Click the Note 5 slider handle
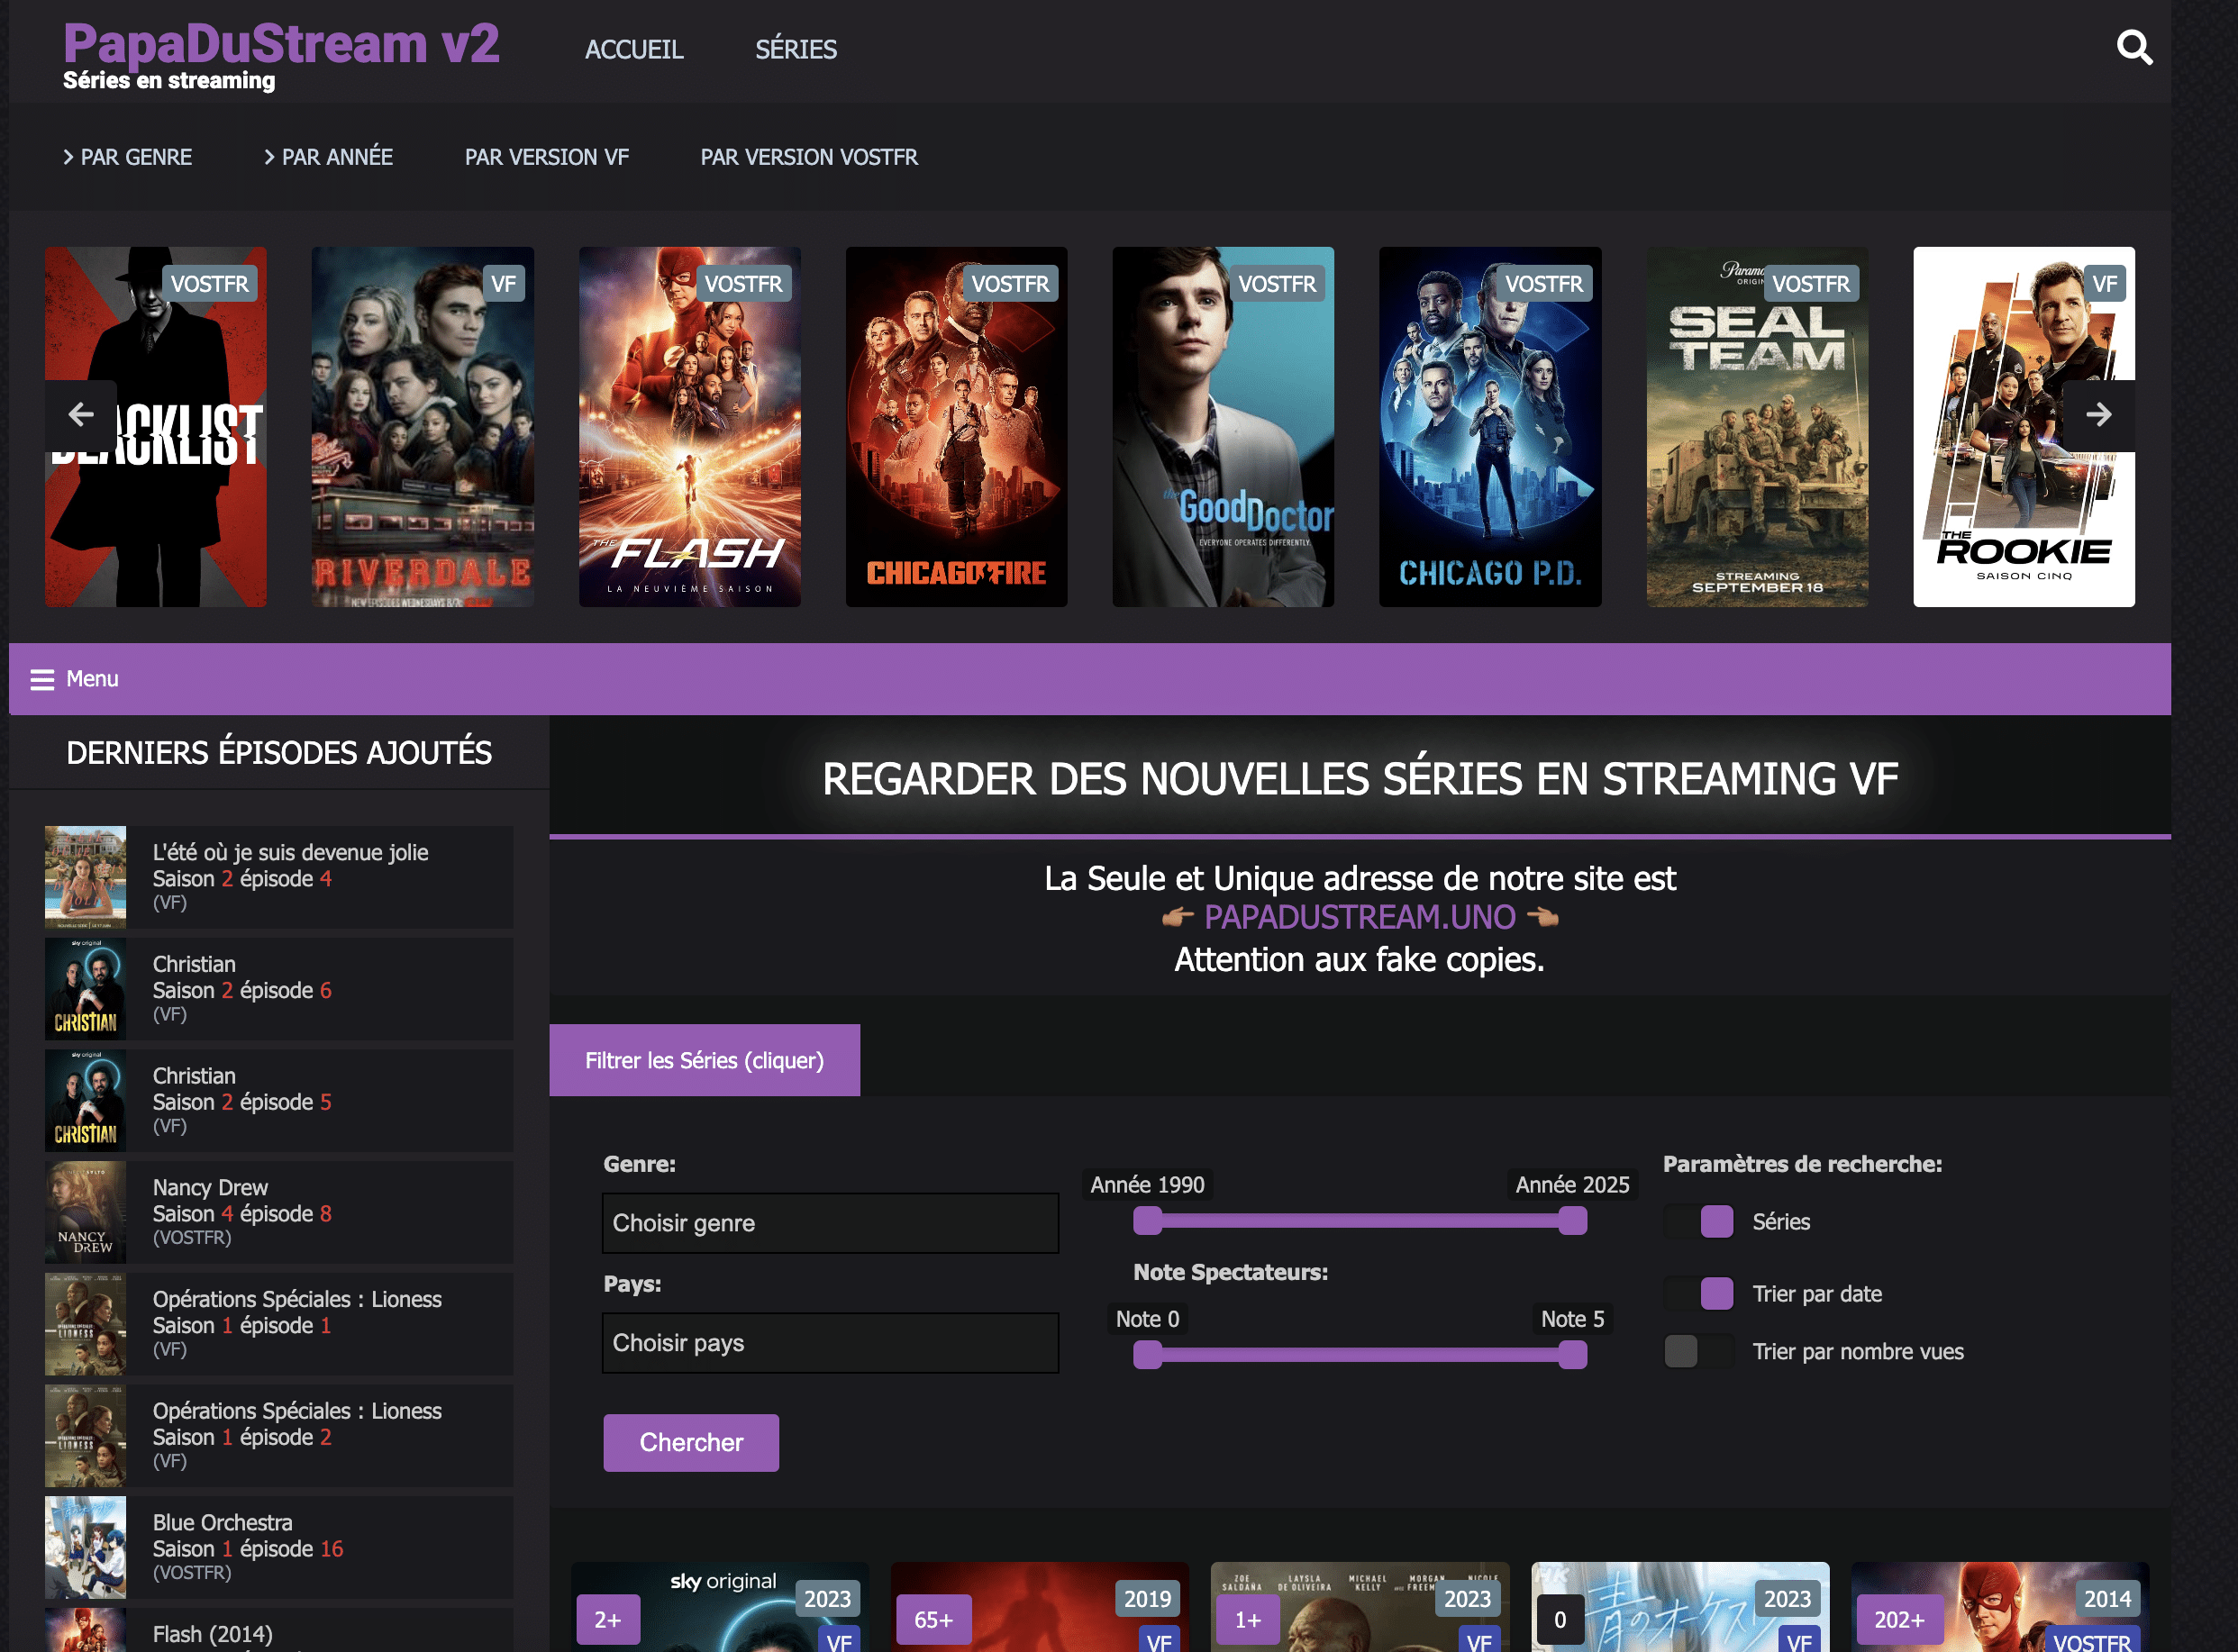2238x1652 pixels. click(1572, 1355)
